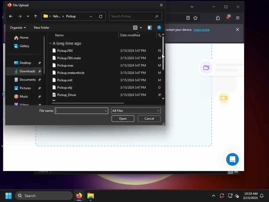
Task: Click the Veh... breadcrumb in address bar
Action: pyautogui.click(x=57, y=16)
